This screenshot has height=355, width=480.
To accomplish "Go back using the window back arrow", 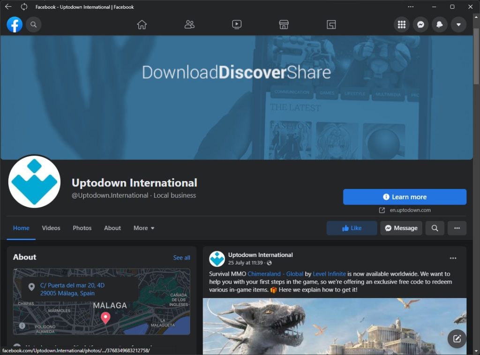I will (x=8, y=7).
